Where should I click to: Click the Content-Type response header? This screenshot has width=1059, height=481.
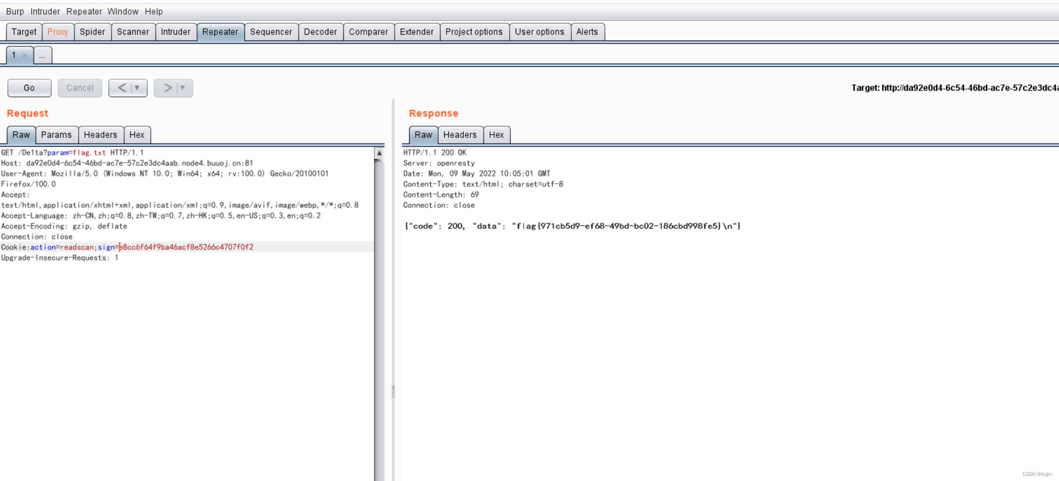pos(483,184)
